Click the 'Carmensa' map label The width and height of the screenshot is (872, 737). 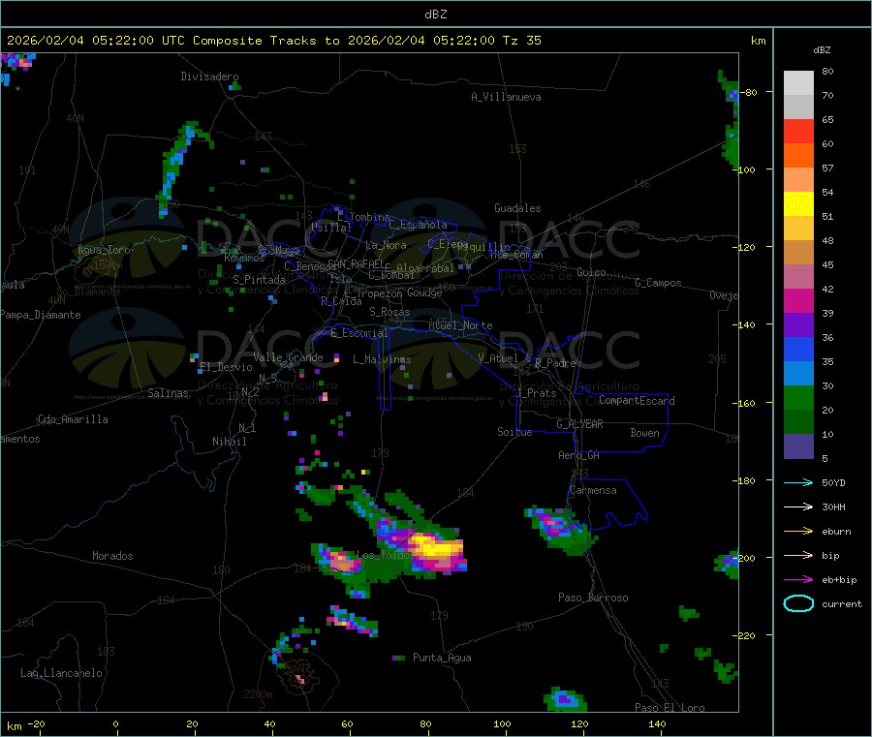593,490
